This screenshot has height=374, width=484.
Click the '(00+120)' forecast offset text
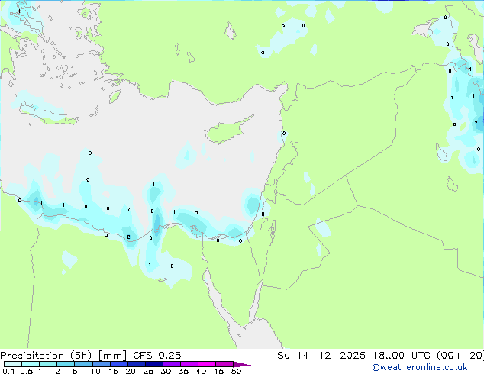[460, 356]
